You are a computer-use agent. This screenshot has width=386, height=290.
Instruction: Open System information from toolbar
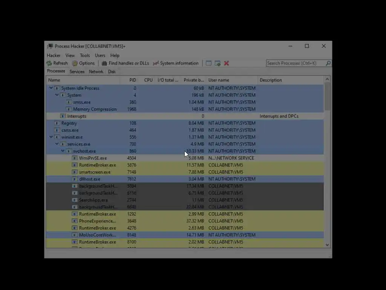tap(176, 63)
